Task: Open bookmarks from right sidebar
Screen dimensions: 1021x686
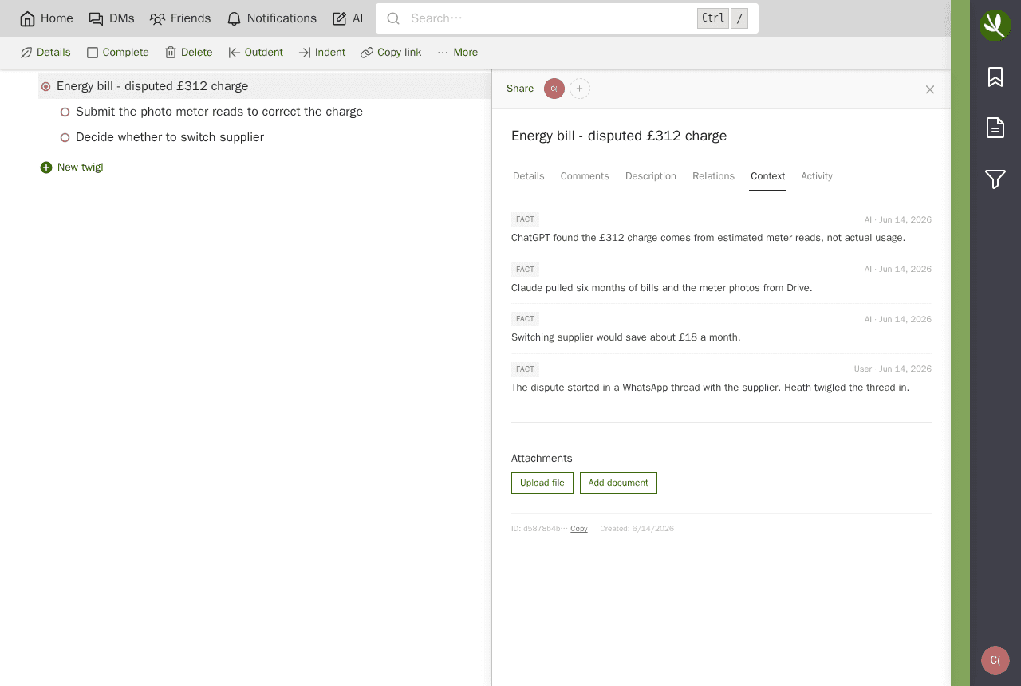Action: (x=995, y=77)
